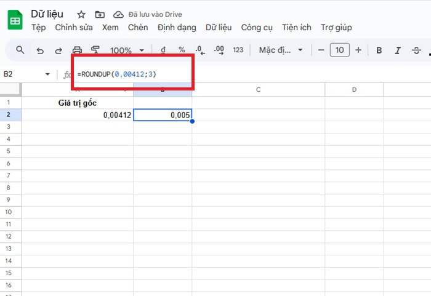The width and height of the screenshot is (431, 296).
Task: Click the font size 10 field
Action: (339, 50)
